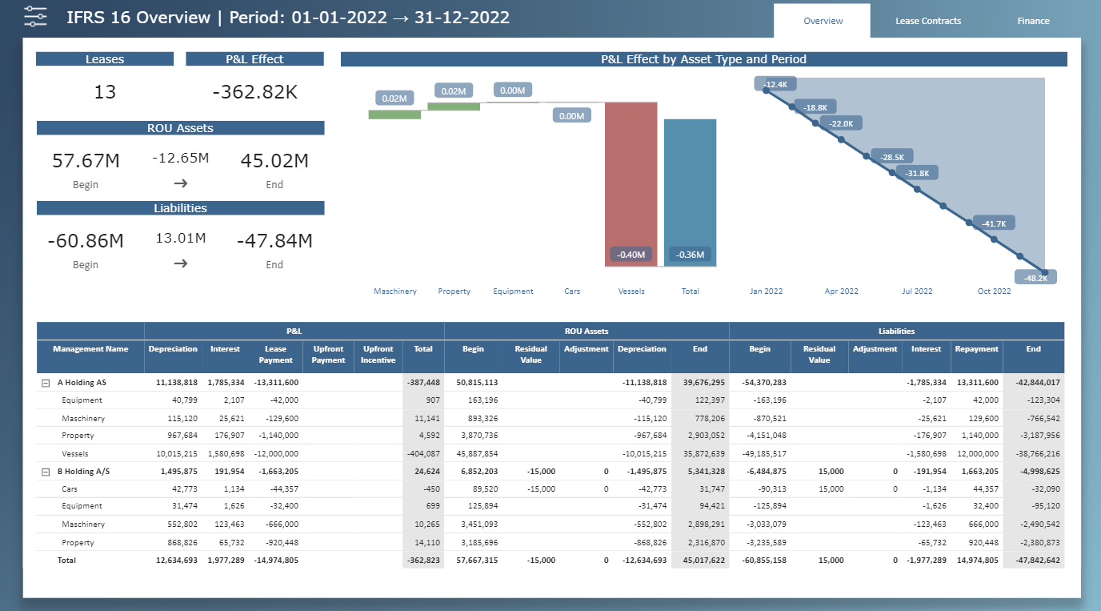Click the Leases count card showing 13
This screenshot has height=611, width=1101.
105,92
